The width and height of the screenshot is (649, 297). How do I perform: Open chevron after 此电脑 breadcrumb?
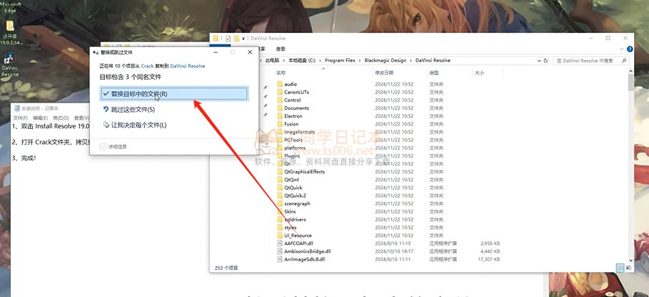pyautogui.click(x=283, y=61)
